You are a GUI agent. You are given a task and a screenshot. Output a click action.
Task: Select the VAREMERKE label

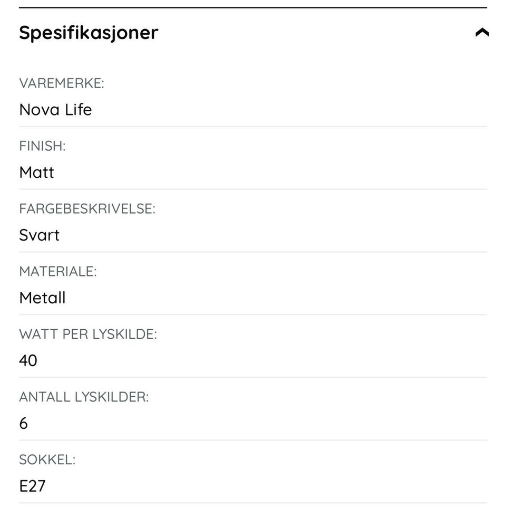pos(62,83)
